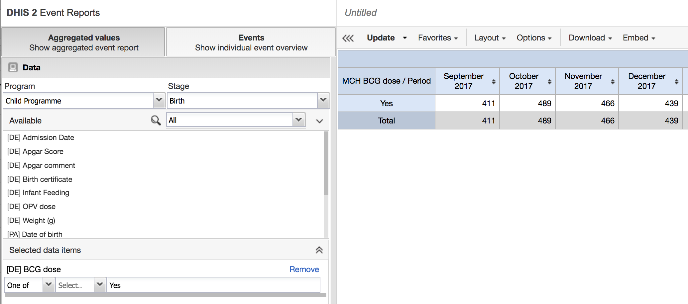The width and height of the screenshot is (688, 304).
Task: Collapse the left panel with the triple-chevron icon
Action: click(x=348, y=38)
